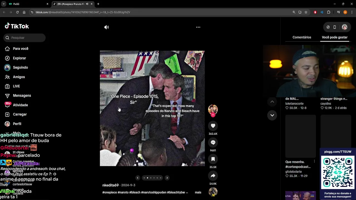Switch to Comentários tab
This screenshot has width=356, height=200.
[x=302, y=37]
